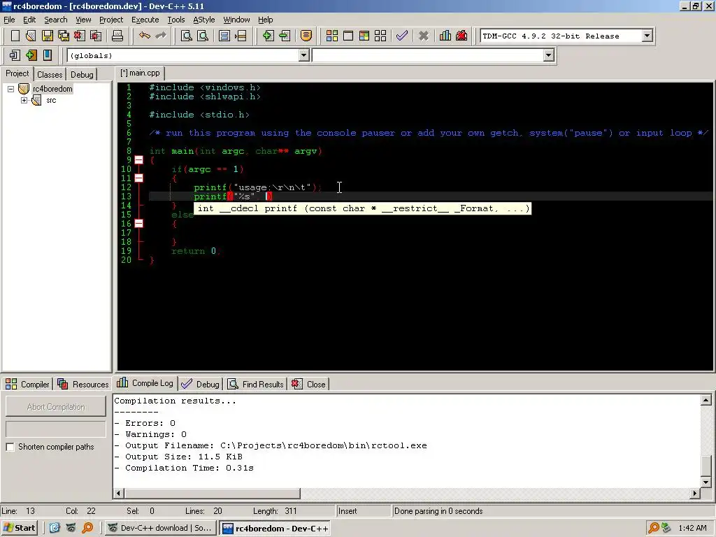Click the Compile four-colored-squares icon

pyautogui.click(x=332, y=36)
